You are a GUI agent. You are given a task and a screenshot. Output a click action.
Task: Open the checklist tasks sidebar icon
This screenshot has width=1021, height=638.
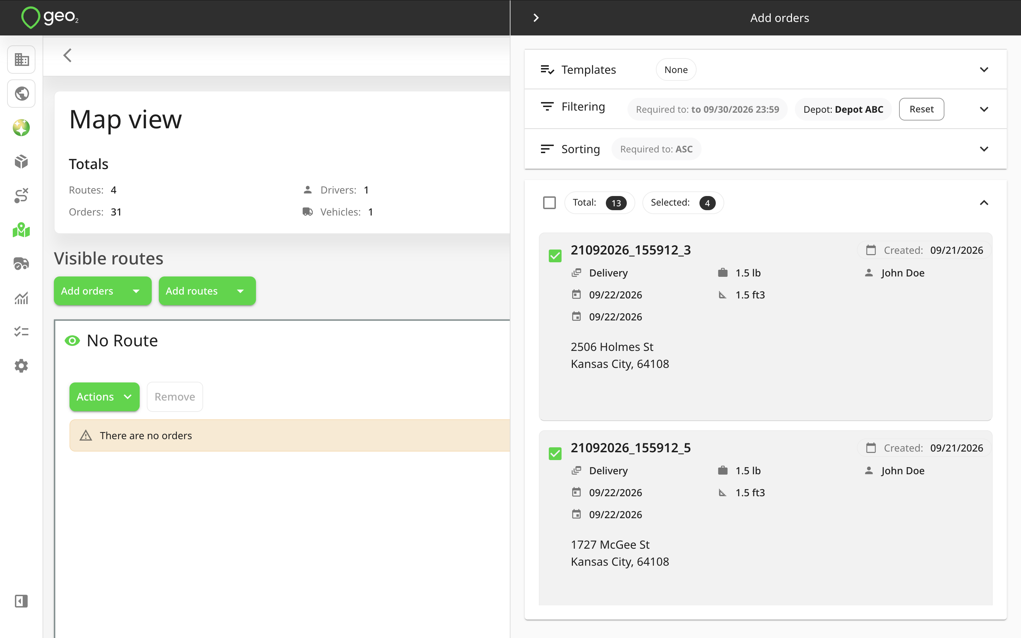(x=22, y=332)
